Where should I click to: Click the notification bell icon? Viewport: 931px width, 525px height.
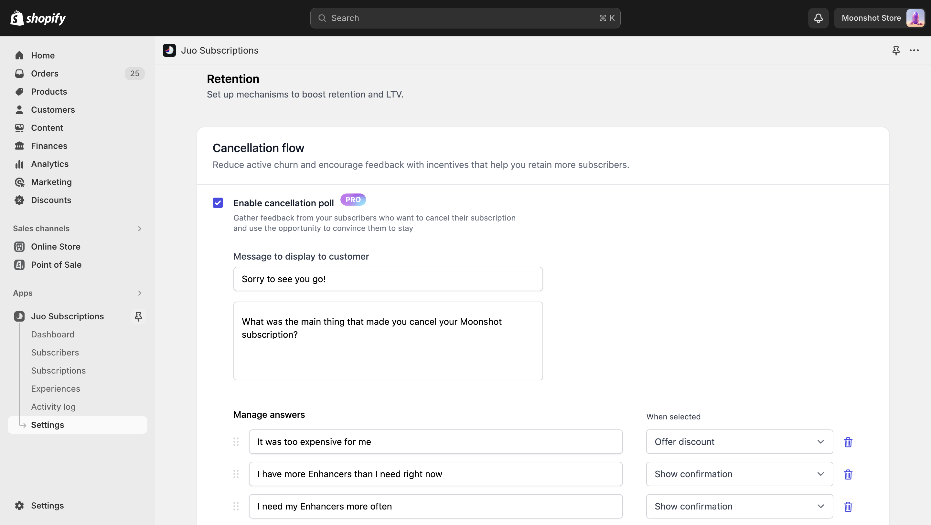coord(819,18)
